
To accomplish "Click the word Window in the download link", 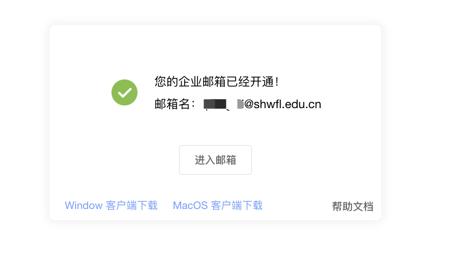I will click(x=83, y=206).
